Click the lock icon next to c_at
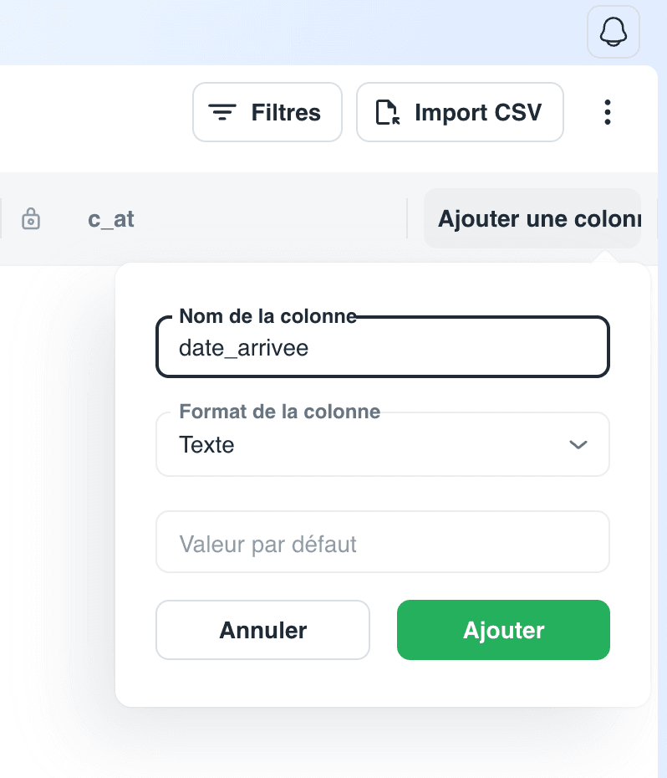The height and width of the screenshot is (778, 667). [31, 219]
